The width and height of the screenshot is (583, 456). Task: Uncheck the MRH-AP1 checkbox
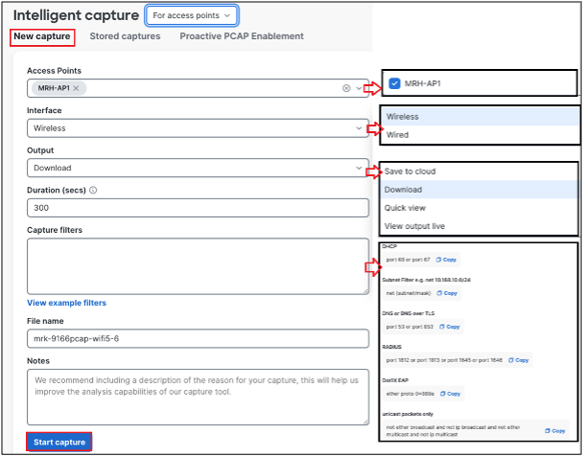click(x=394, y=83)
